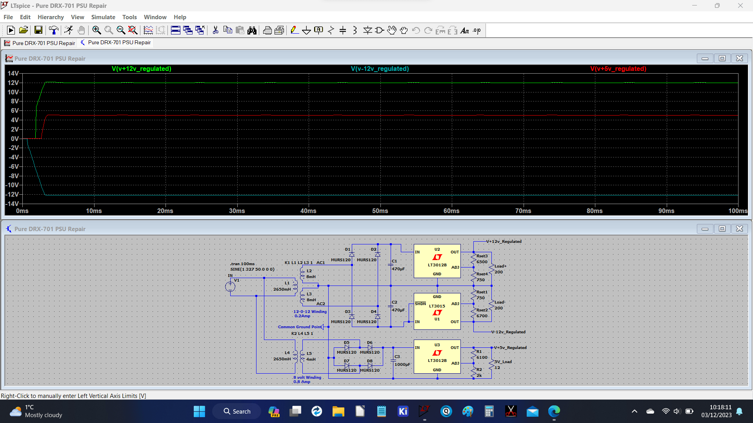Image resolution: width=753 pixels, height=423 pixels.
Task: Click the Mirror component icon
Action: [x=453, y=30]
